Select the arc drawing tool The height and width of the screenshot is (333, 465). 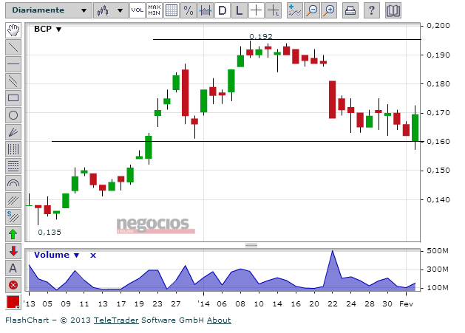pyautogui.click(x=13, y=183)
